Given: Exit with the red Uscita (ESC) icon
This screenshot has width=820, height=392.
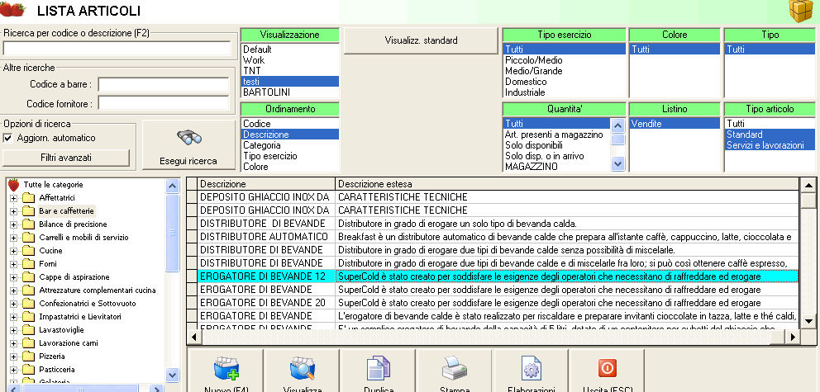Looking at the screenshot, I should click(x=606, y=370).
